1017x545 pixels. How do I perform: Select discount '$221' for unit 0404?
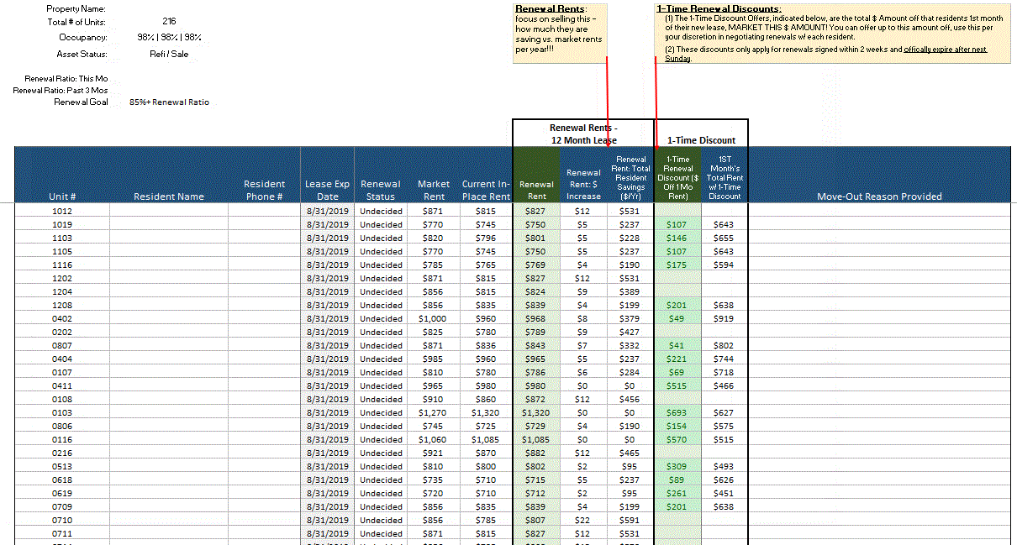click(x=677, y=359)
